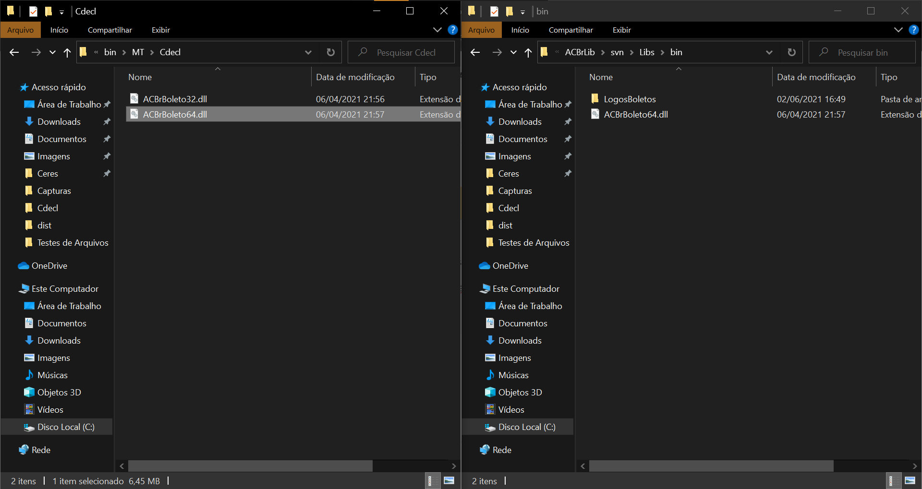Image resolution: width=922 pixels, height=489 pixels.
Task: Select ACBrBoleto64.dll in the bin window
Action: (636, 114)
